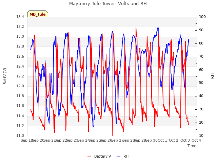217x163 pixels.
Task: Click the 11.0 left axis tick label
Action: pyautogui.click(x=20, y=135)
